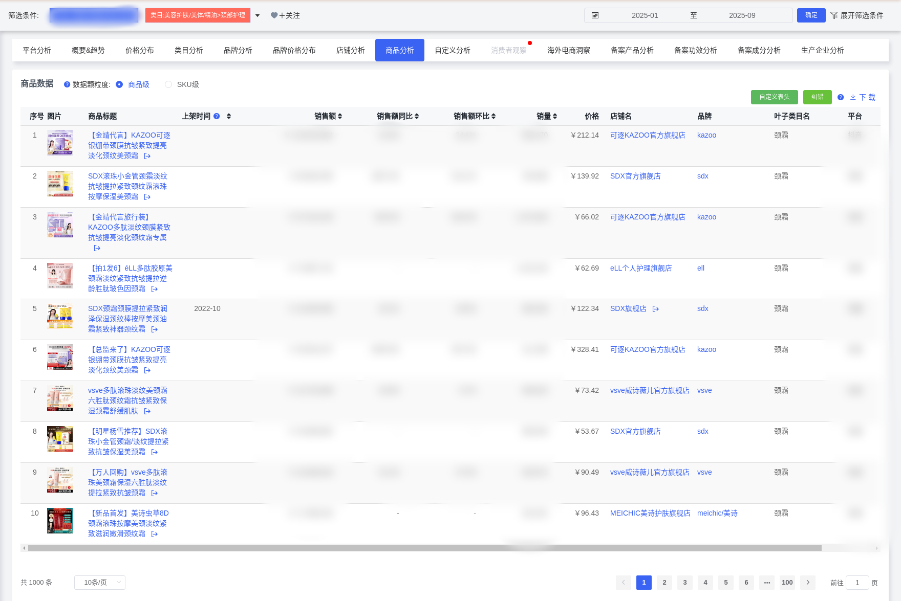The image size is (901, 601).
Task: Open the calendar icon in the date range picker
Action: point(595,15)
